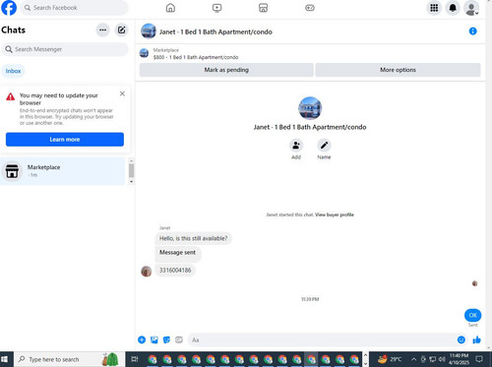Open the Marketplace storefront icon in top navigation
492x367 pixels.
[x=263, y=8]
